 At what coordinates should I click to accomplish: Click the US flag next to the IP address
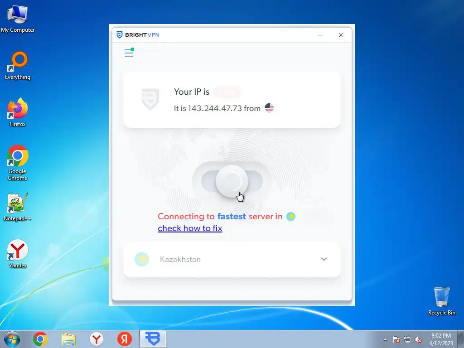[269, 108]
